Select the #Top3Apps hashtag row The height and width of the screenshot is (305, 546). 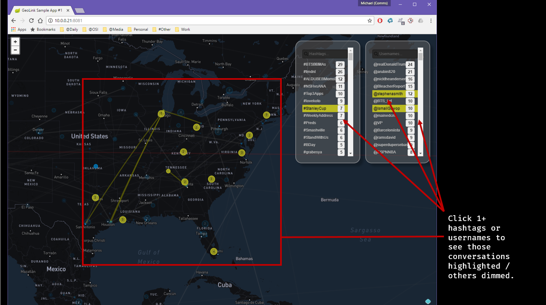tap(324, 94)
